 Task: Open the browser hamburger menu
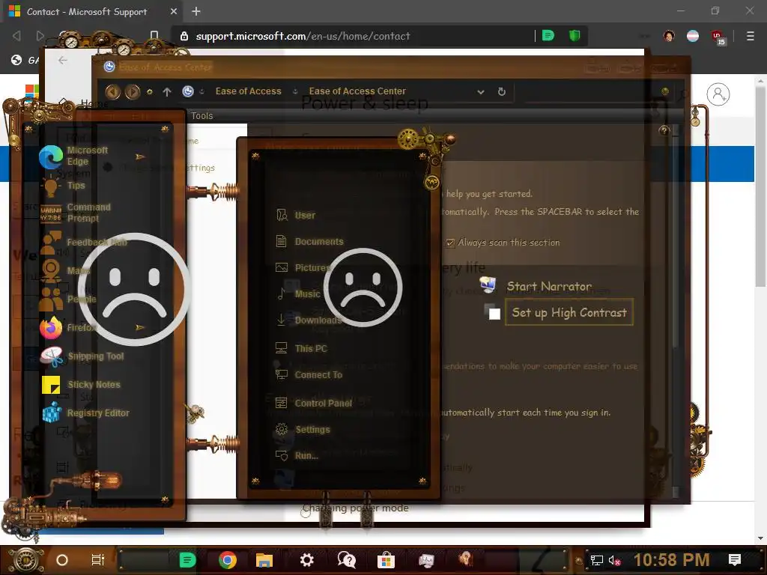pos(750,36)
